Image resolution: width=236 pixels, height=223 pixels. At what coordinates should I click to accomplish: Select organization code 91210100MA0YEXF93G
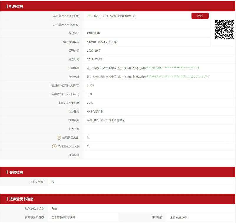tap(102, 42)
